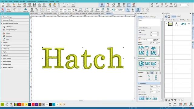Open the File menu
This screenshot has width=194, height=109.
tap(2, 1)
